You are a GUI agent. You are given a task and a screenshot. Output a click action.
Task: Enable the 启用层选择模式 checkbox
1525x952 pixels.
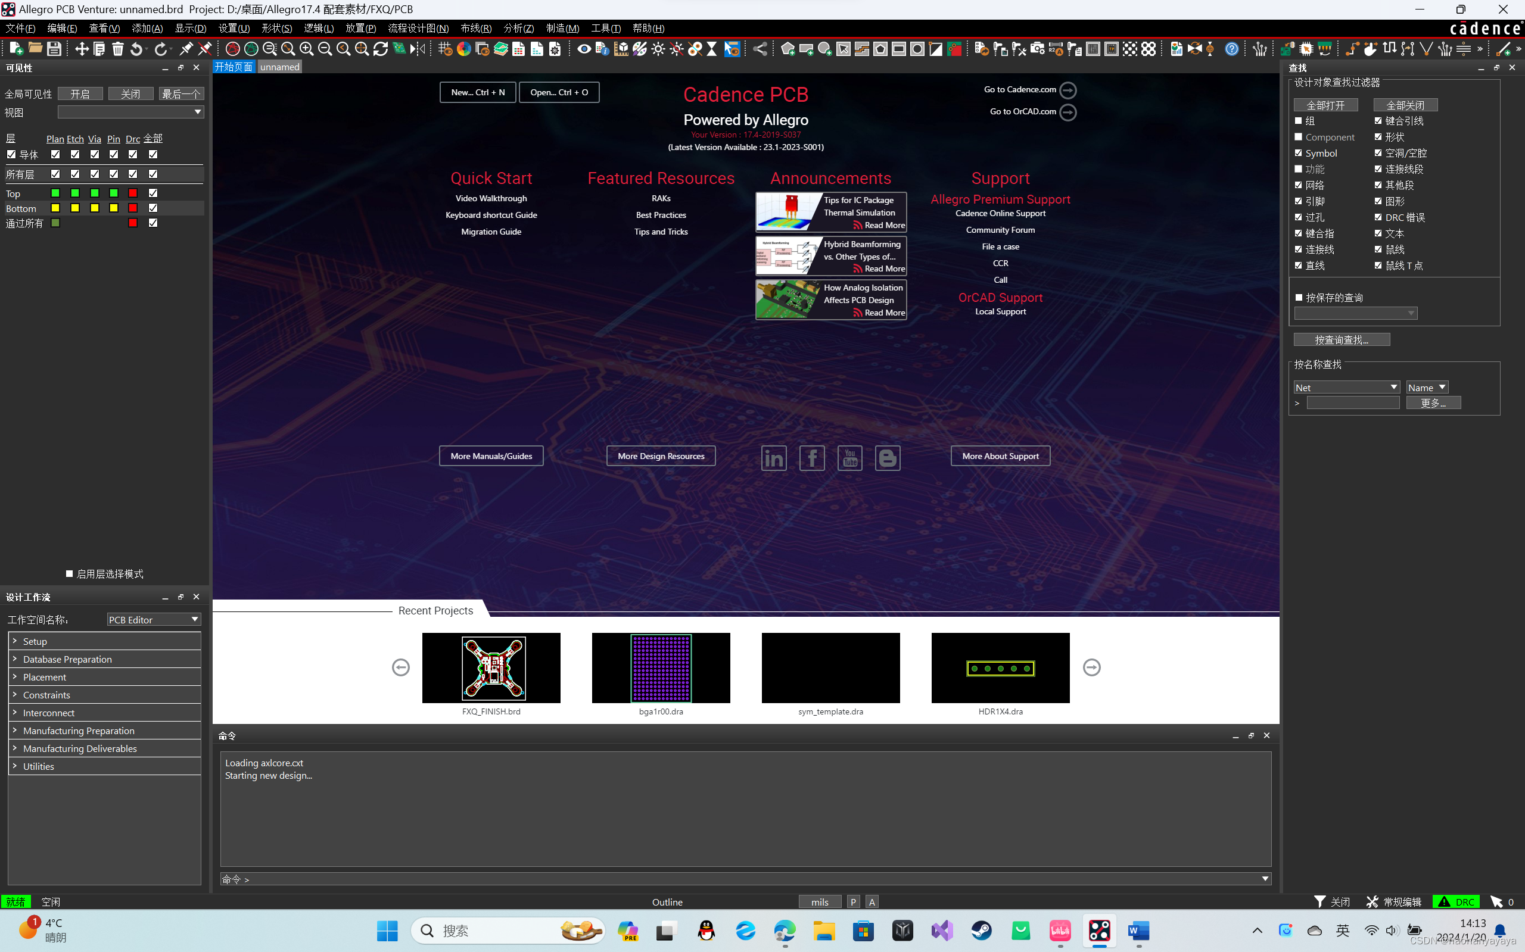point(69,573)
